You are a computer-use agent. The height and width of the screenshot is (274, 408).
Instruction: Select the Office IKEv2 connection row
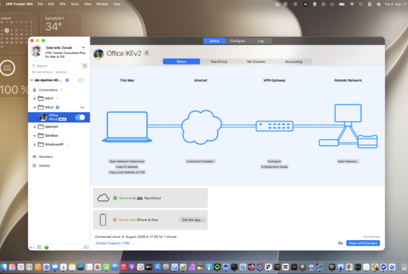(58, 118)
